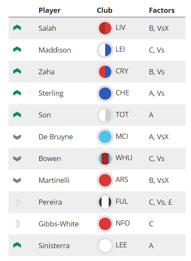Click the Leeds white club badge
Screen dimensions: 191x261
[105, 246]
